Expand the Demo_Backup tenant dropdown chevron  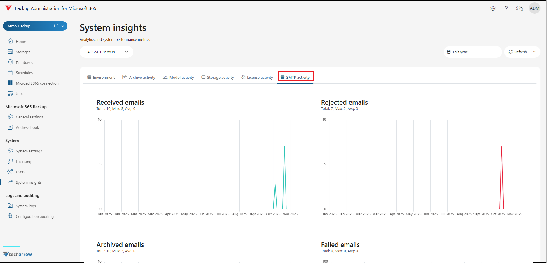[63, 26]
